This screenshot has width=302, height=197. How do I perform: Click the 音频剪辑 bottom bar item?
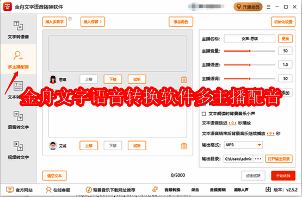218,190
